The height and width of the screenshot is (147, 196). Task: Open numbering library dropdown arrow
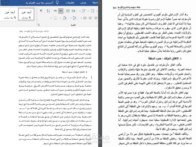coord(88,11)
